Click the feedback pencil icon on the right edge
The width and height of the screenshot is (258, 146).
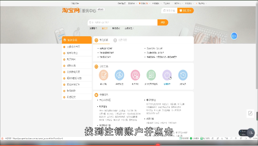(250, 113)
